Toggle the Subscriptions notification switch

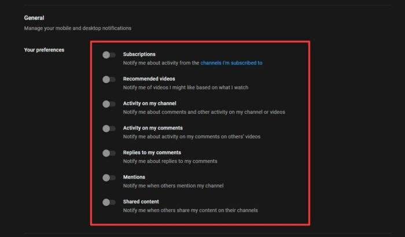tap(109, 55)
